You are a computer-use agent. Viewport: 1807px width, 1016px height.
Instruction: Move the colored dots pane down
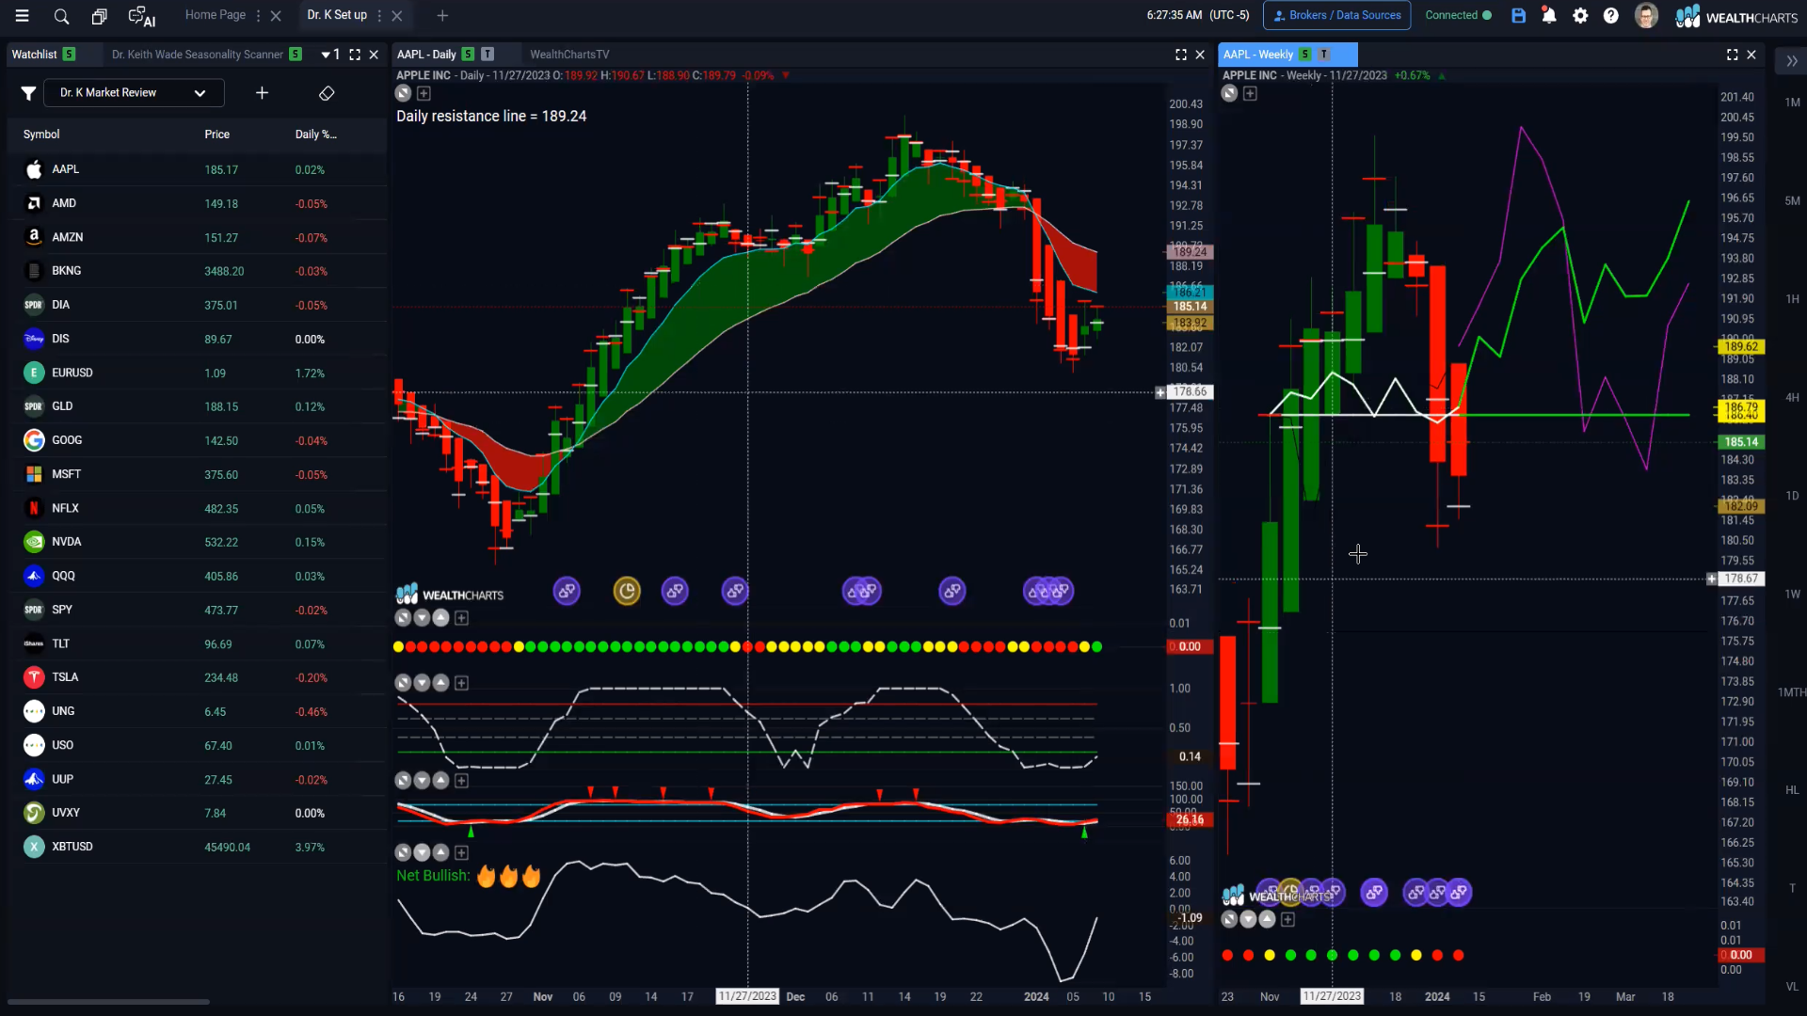[422, 618]
